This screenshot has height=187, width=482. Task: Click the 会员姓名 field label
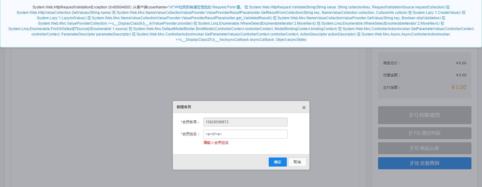point(190,134)
